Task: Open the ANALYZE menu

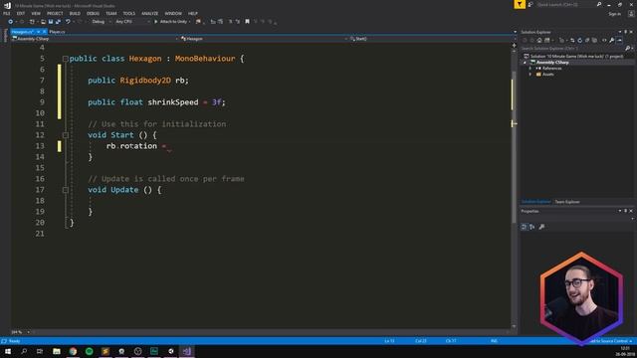Action: coord(150,13)
